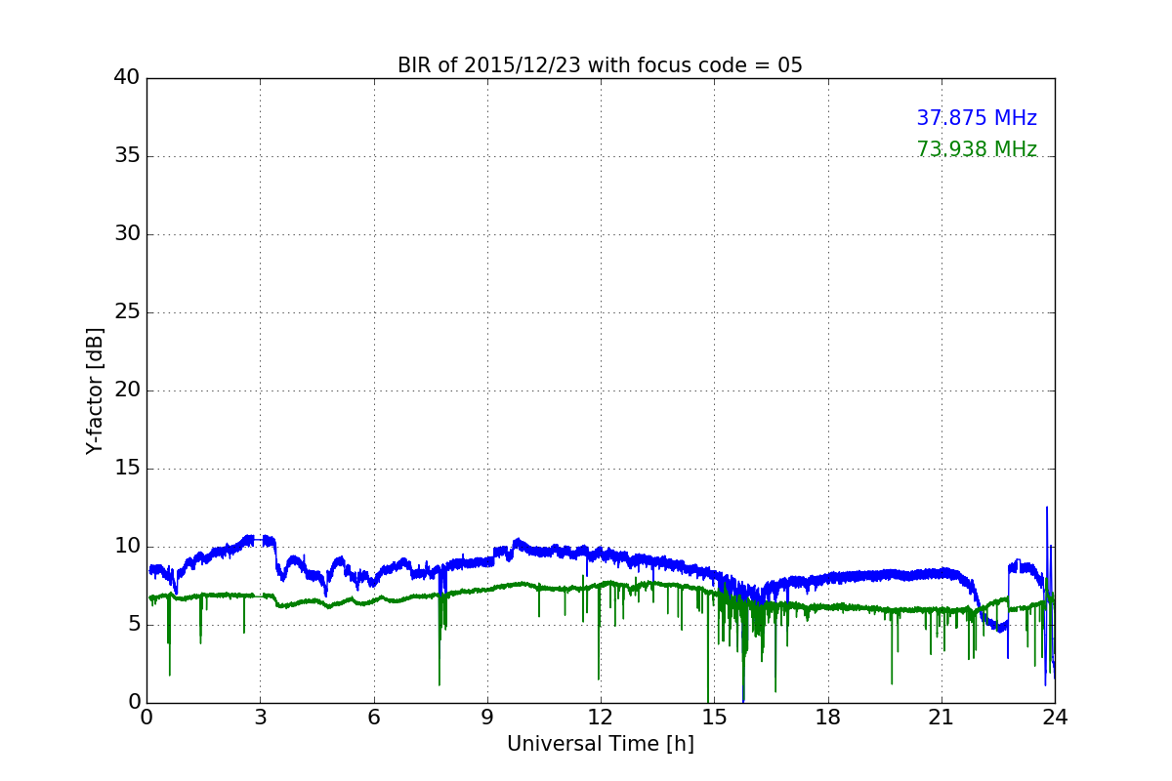Click the y-axis tick label '25'

(127, 312)
